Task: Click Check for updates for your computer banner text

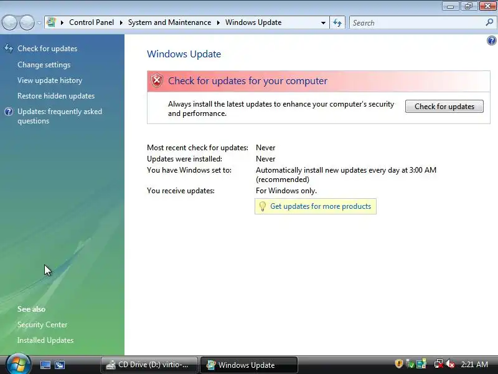Action: point(248,81)
